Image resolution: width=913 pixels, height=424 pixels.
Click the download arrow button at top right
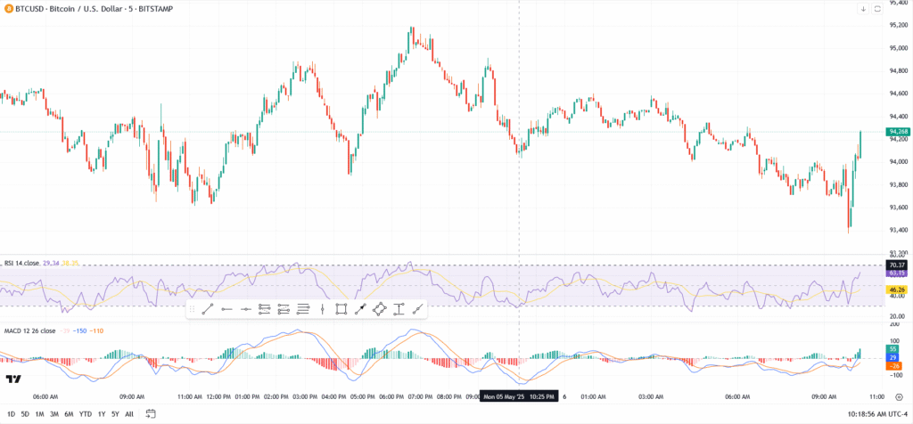click(862, 9)
